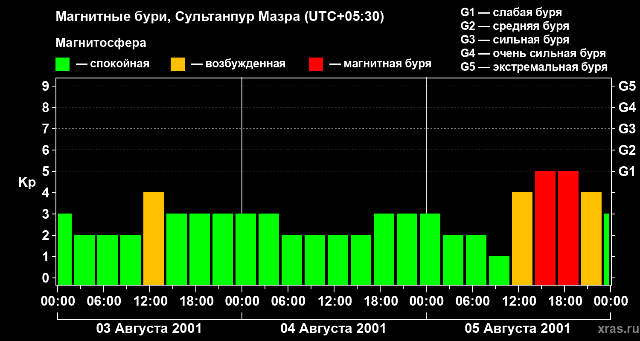This screenshot has height=341, width=640.
Task: Click the 00:00 label starting 05 Августа
Action: (x=426, y=301)
